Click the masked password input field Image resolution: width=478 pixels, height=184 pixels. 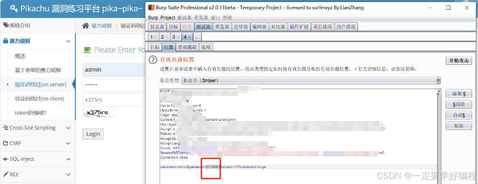114,85
